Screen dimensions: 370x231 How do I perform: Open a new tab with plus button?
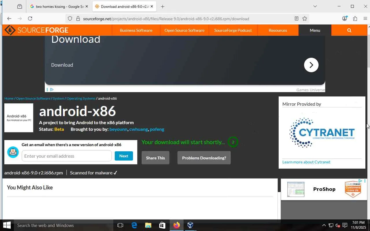pos(163,6)
